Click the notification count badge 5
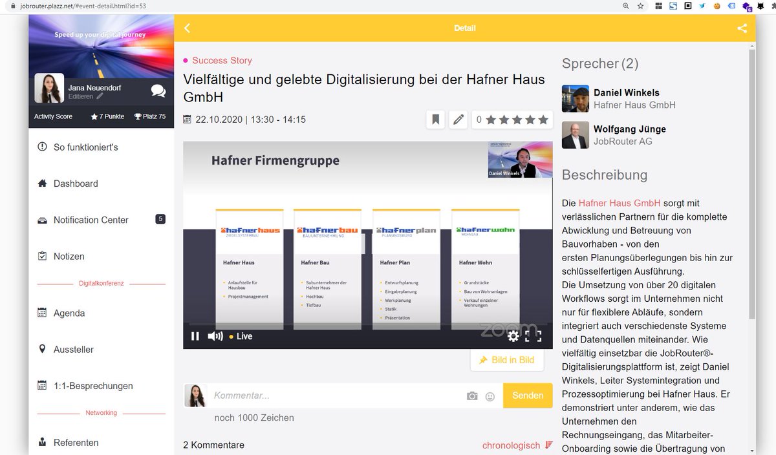 [160, 219]
